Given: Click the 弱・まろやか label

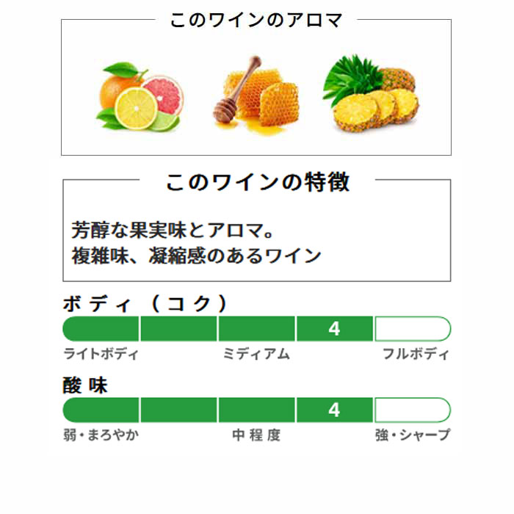Looking at the screenshot, I should coord(101,435).
